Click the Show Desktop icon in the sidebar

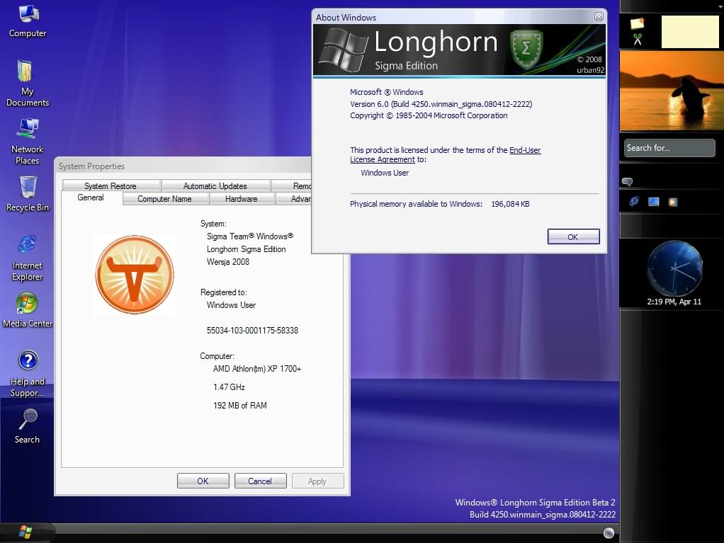pyautogui.click(x=653, y=202)
